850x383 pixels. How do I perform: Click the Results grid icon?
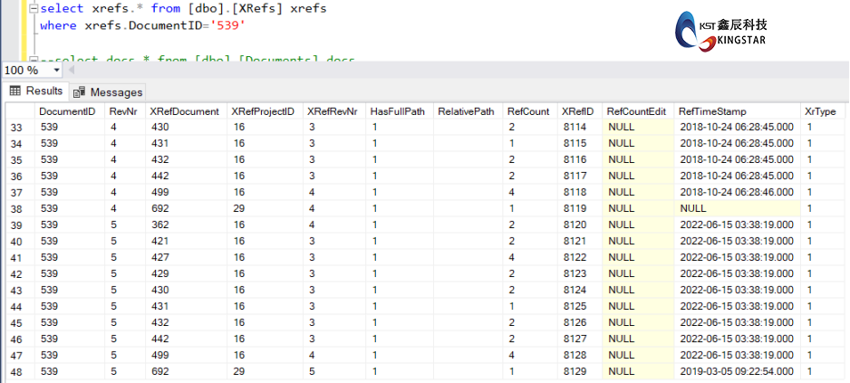tap(14, 91)
